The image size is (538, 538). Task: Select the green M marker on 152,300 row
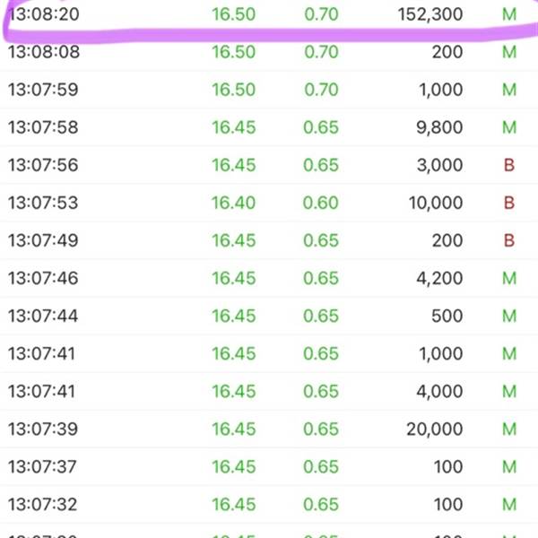(509, 14)
